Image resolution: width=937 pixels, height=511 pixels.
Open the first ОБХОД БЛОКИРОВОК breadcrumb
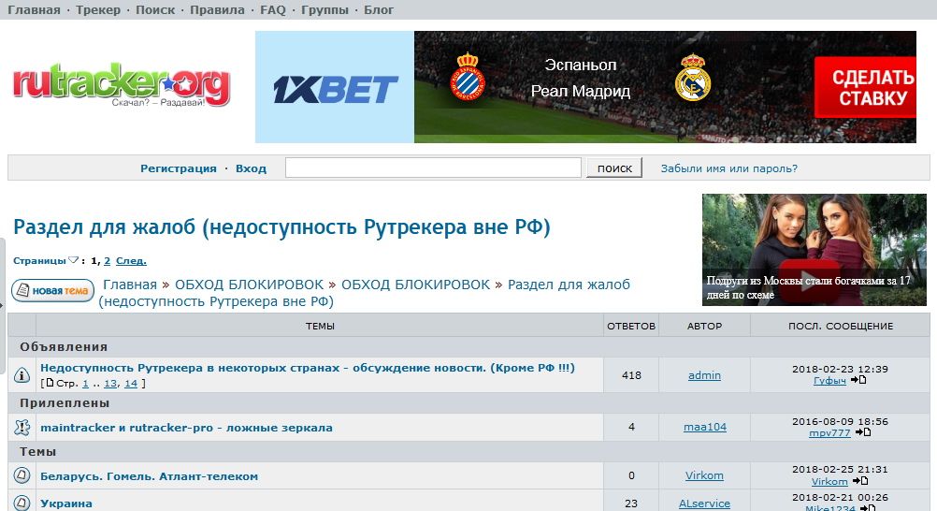[x=249, y=285]
